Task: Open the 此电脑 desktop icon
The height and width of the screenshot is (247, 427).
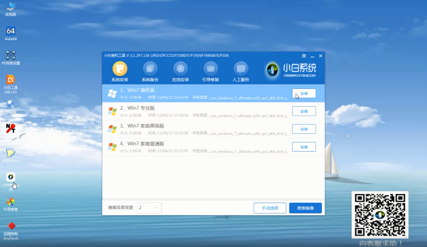Action: tap(11, 9)
